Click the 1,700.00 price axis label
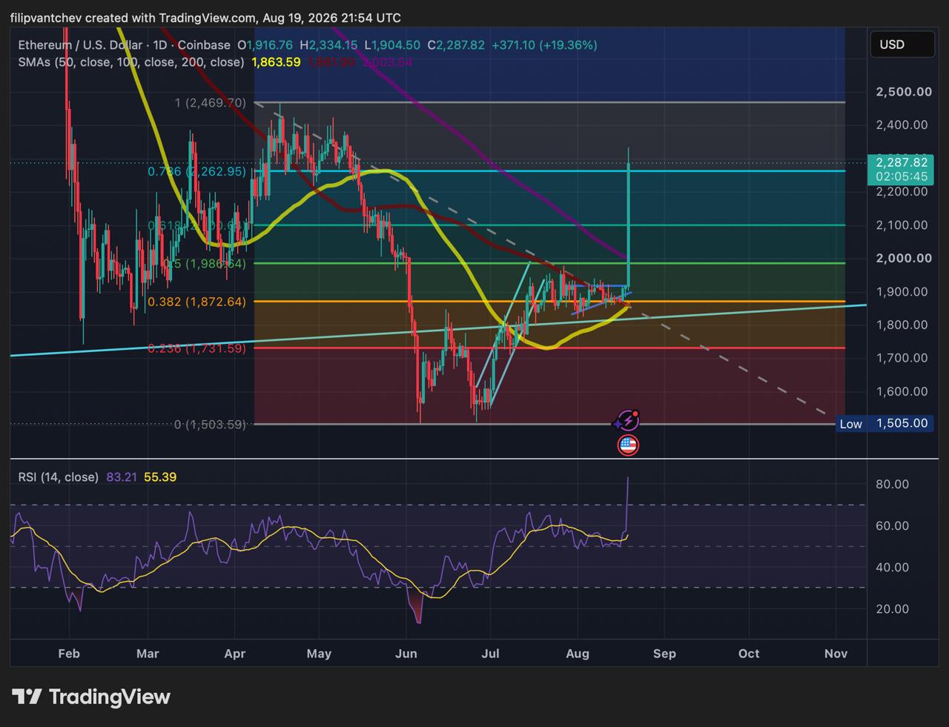Viewport: 949px width, 727px height. tap(901, 357)
